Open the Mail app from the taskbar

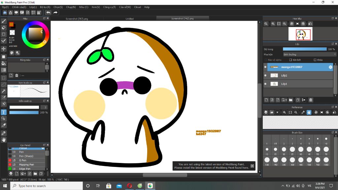[x=119, y=186]
